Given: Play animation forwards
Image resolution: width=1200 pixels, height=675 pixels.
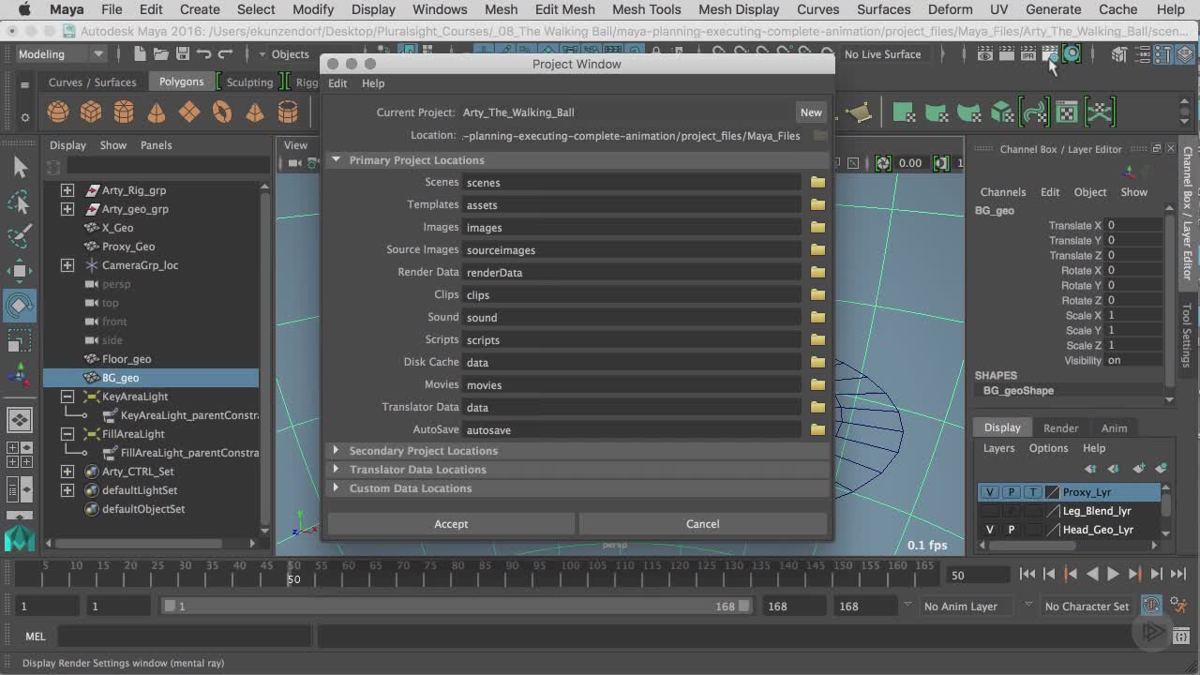Looking at the screenshot, I should click(1113, 575).
